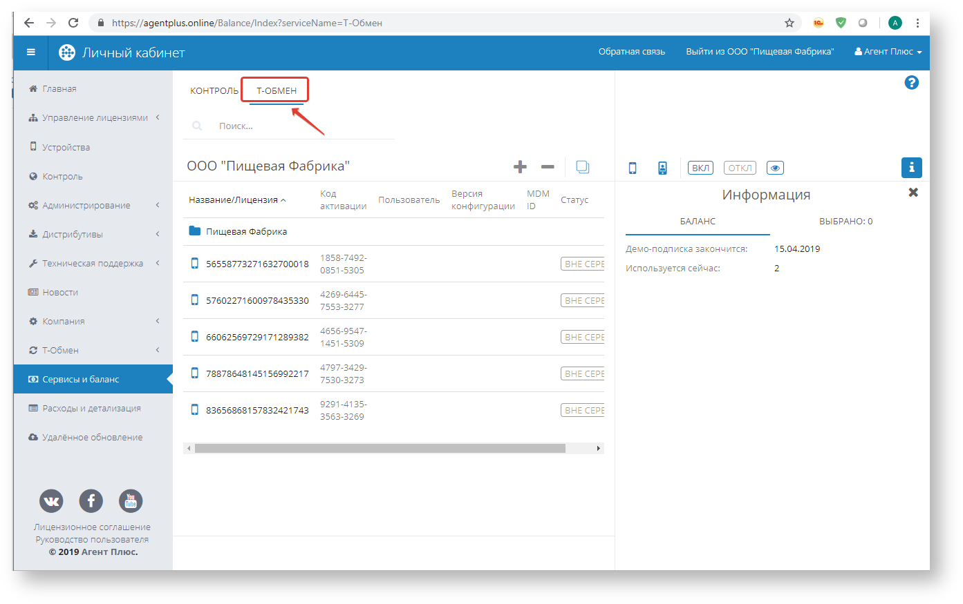The width and height of the screenshot is (963, 604).
Task: Click Выйти из ООО "Пищевая Фабрика"
Action: coord(760,52)
